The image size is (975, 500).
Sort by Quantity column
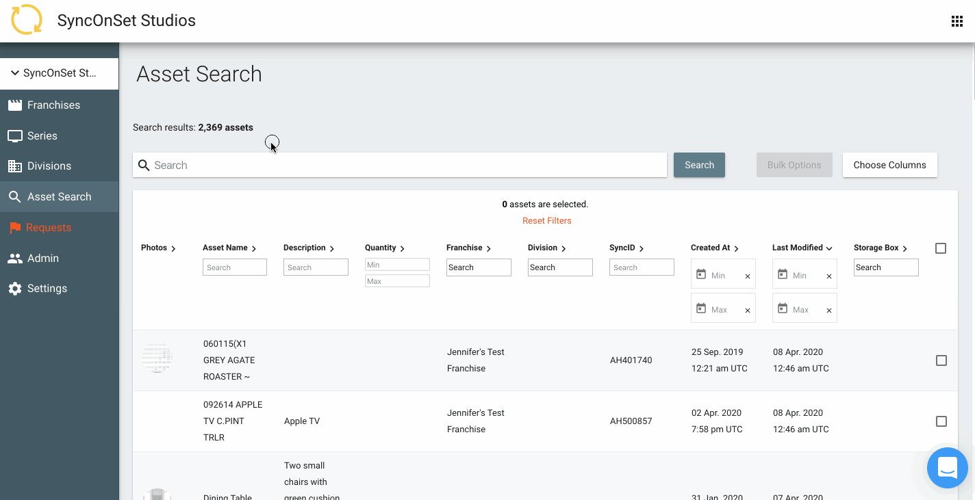[x=385, y=248]
